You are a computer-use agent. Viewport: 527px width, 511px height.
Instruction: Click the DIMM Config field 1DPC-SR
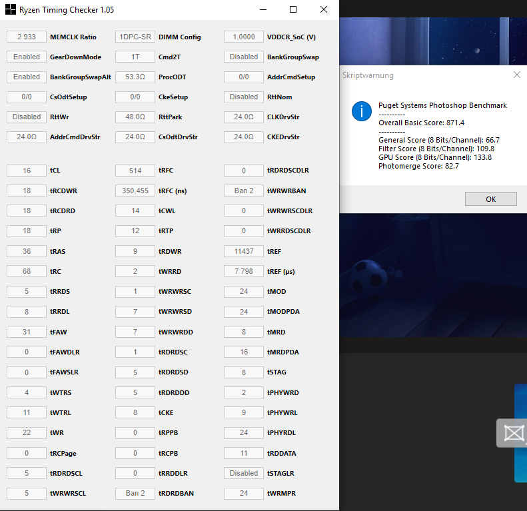135,37
